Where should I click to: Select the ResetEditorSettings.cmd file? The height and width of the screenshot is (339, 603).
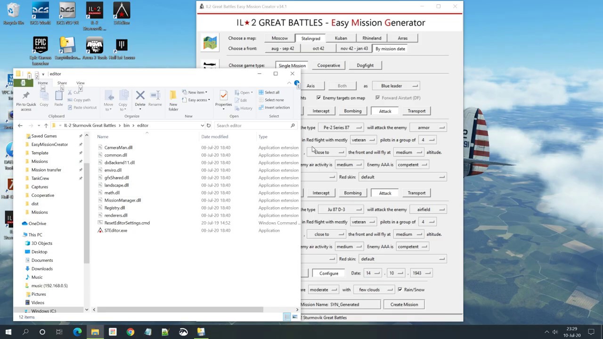(x=127, y=223)
